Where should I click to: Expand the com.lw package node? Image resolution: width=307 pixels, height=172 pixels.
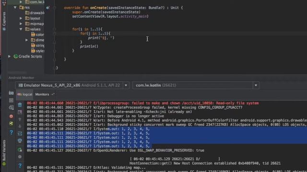pyautogui.click(x=21, y=2)
